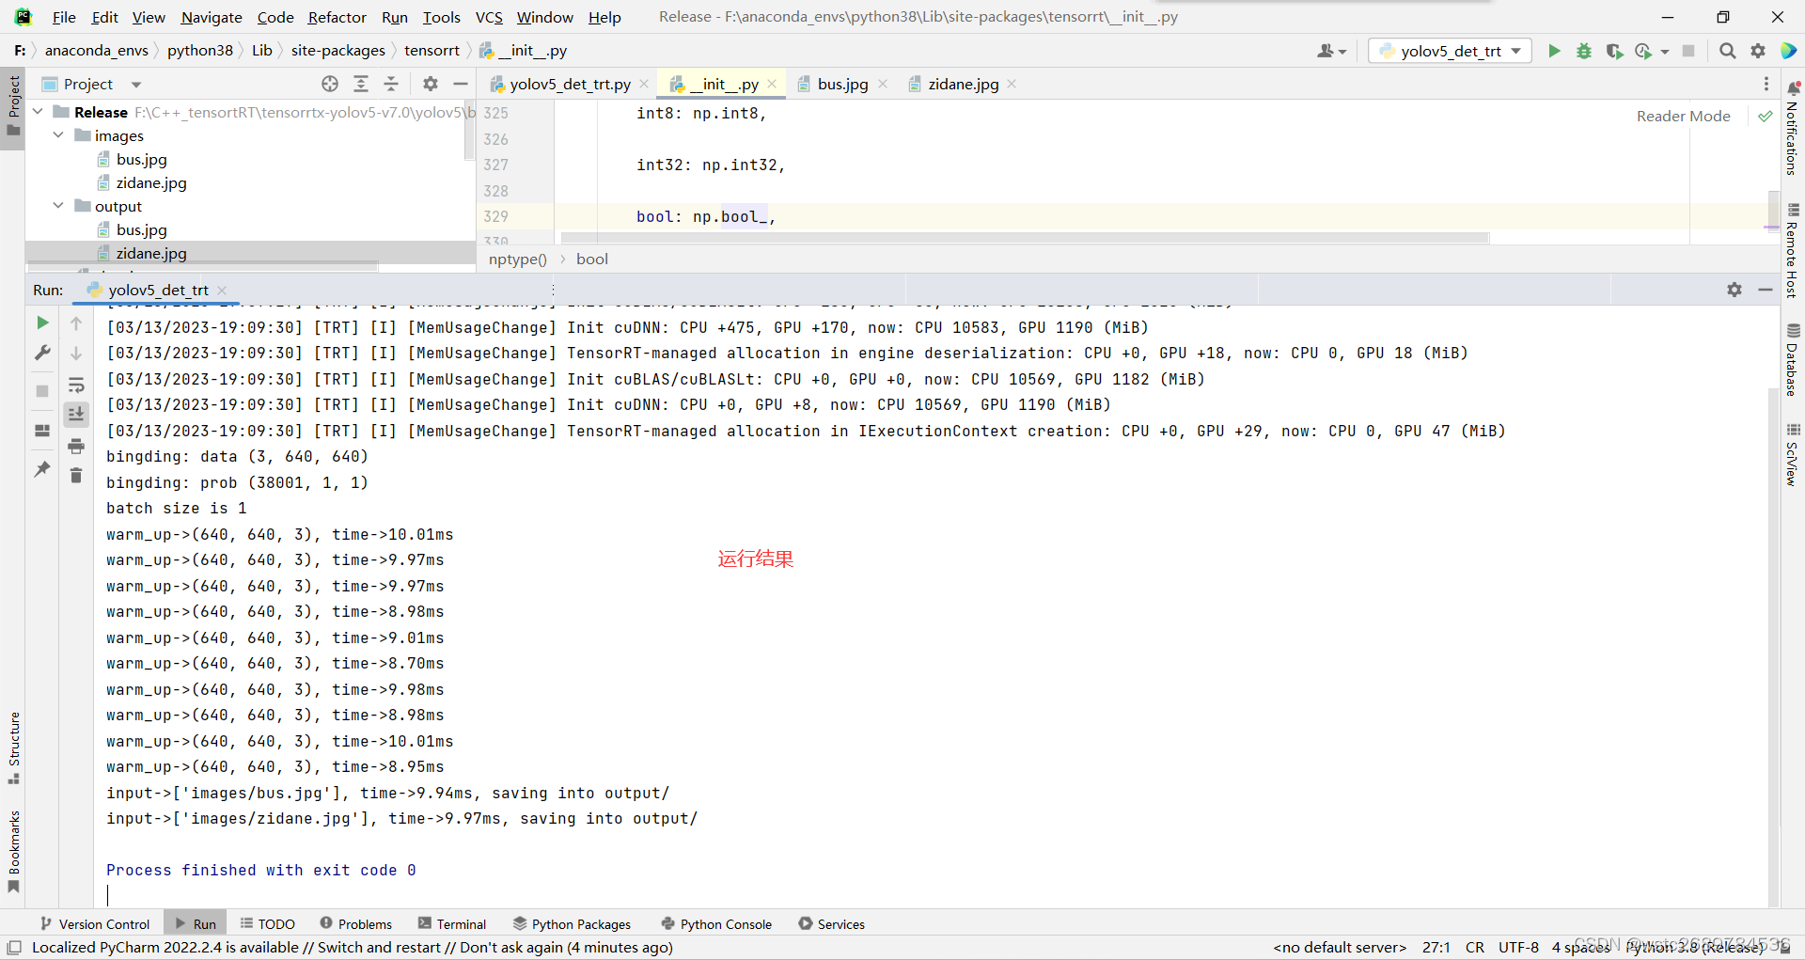
Task: Minimize the Run tool window
Action: [x=1766, y=290]
